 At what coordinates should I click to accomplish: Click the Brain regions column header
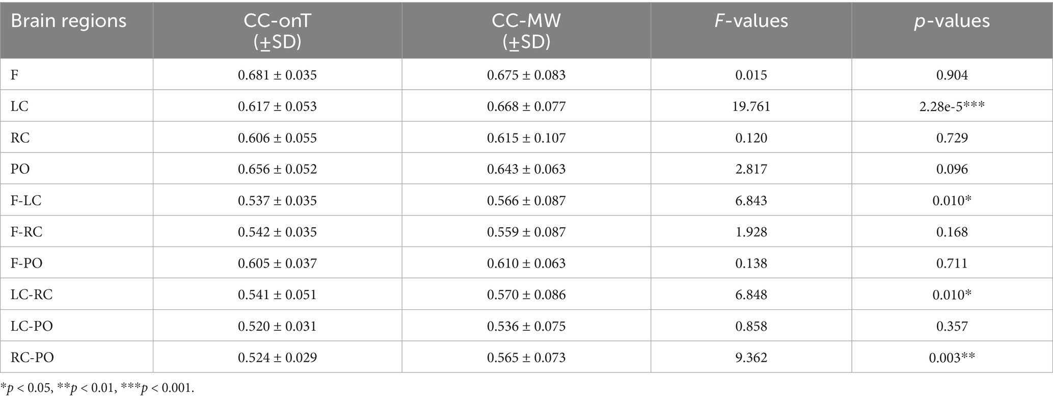coord(68,21)
